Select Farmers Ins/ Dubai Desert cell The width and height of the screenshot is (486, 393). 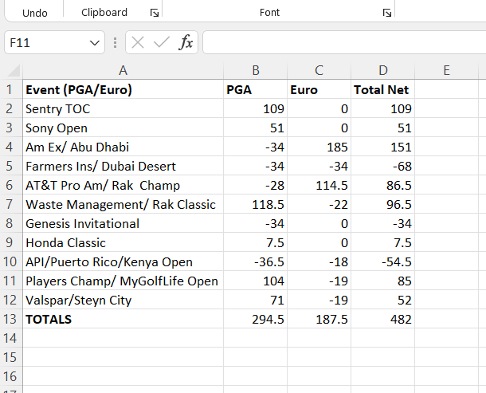123,167
